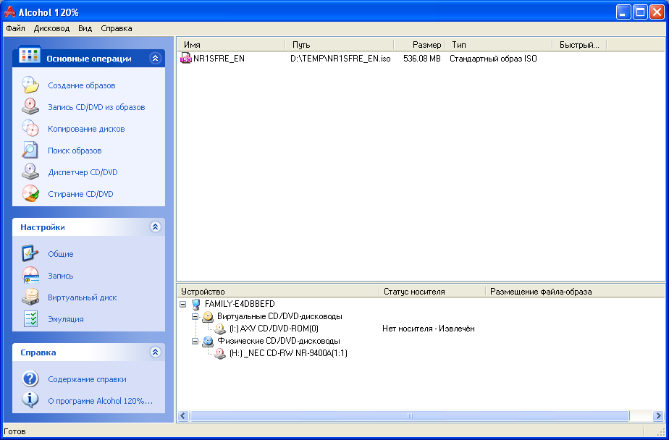Image resolution: width=669 pixels, height=440 pixels.
Task: Sort by Тип column header
Action: (x=498, y=45)
